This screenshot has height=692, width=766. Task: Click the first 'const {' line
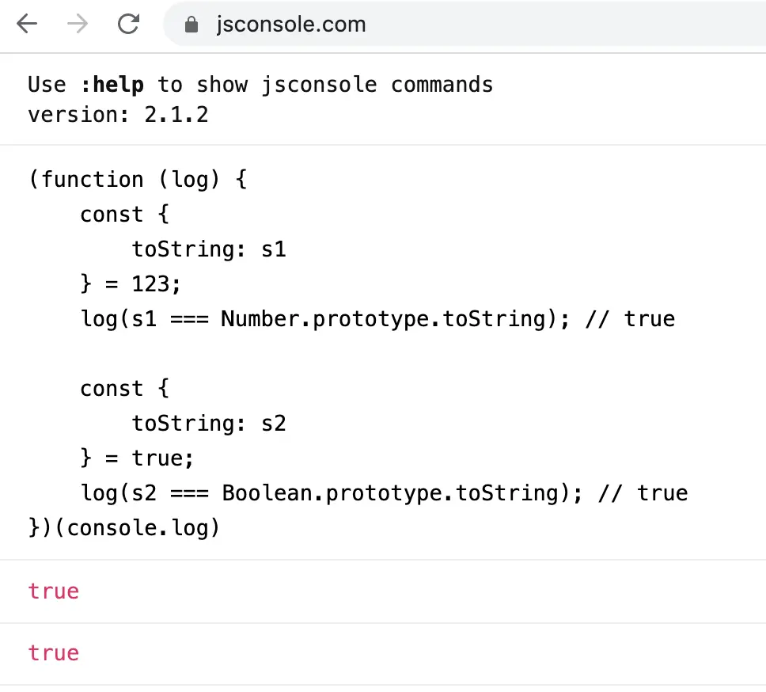pyautogui.click(x=124, y=215)
